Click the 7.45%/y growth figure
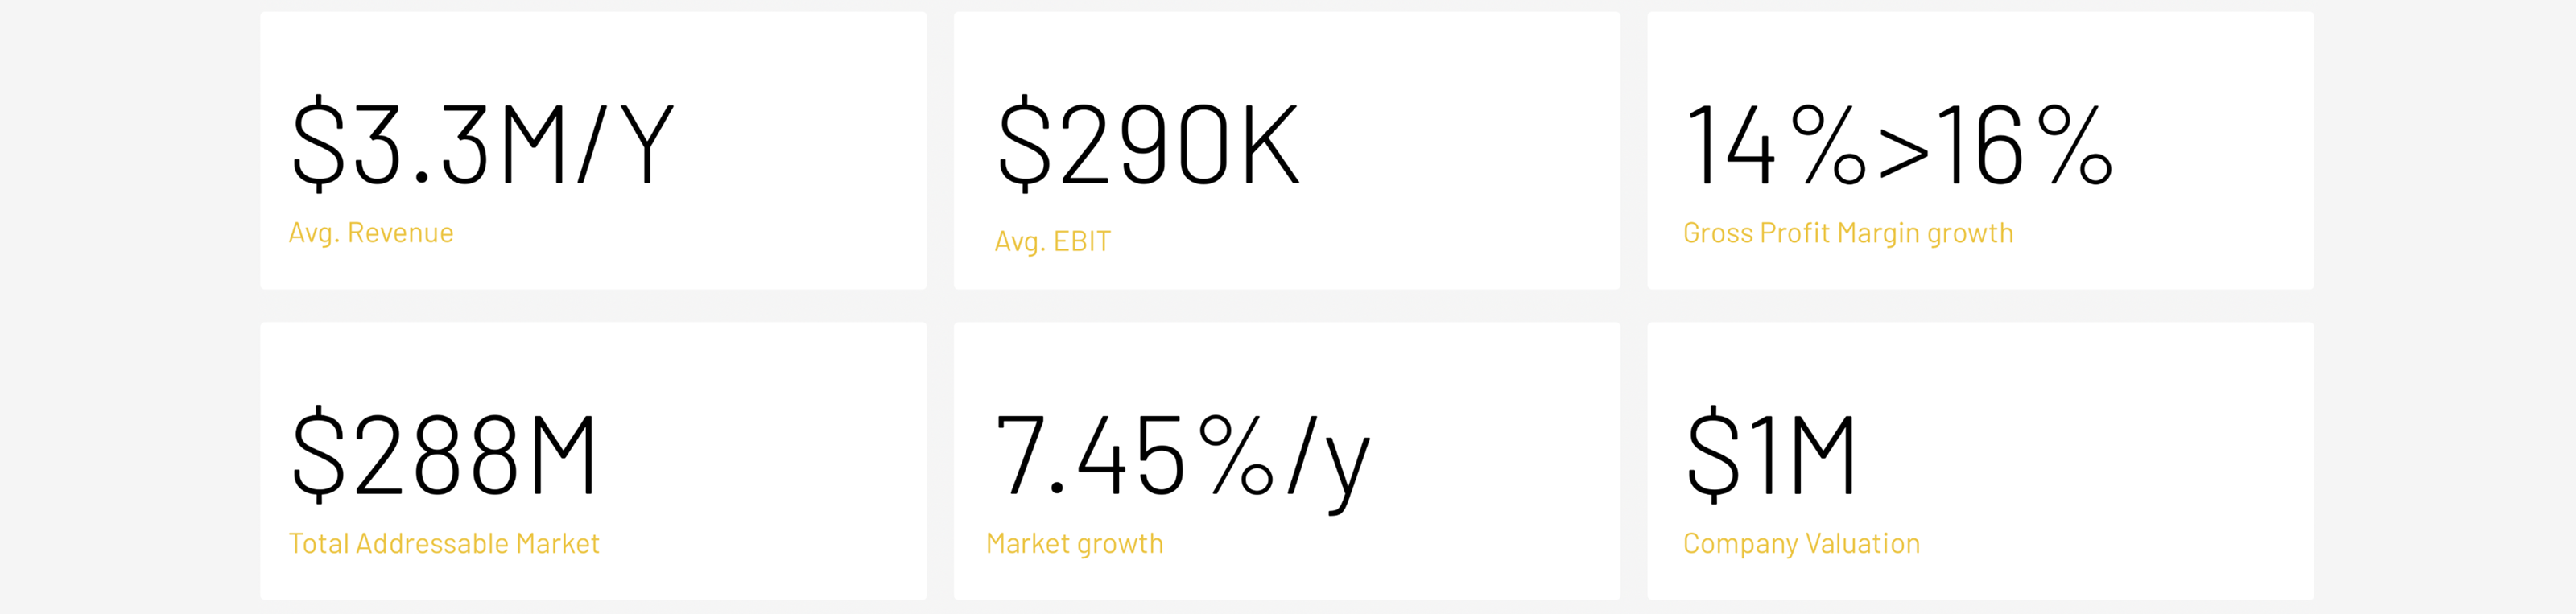This screenshot has height=614, width=2576. pos(1183,460)
